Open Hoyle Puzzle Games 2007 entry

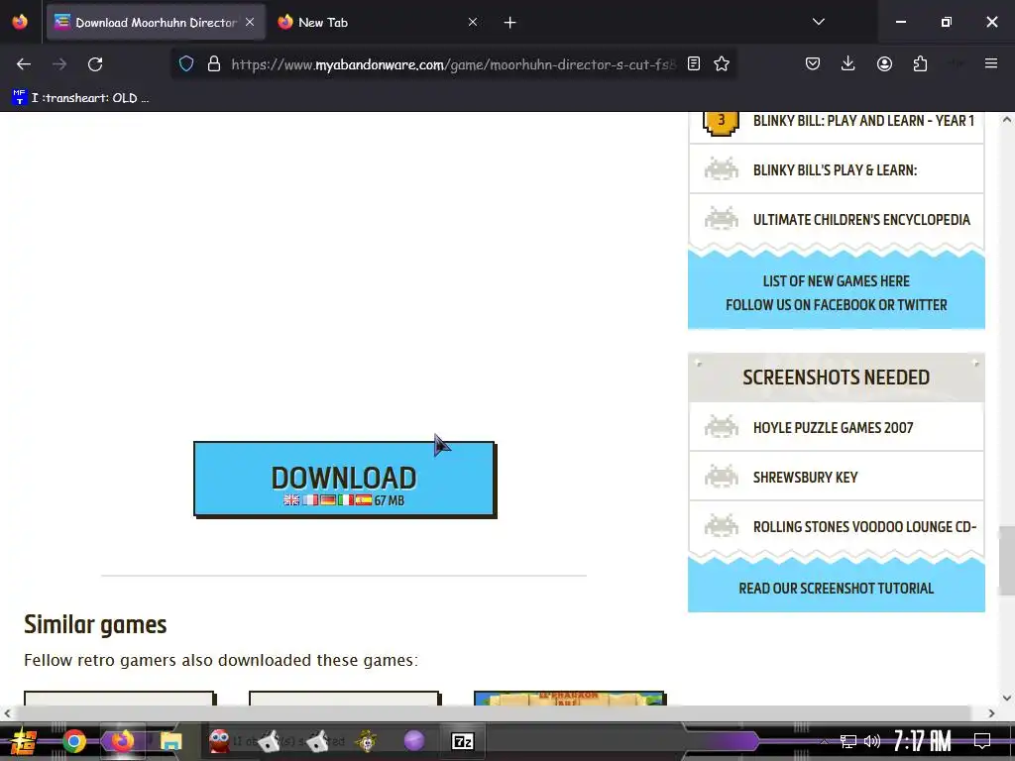pos(833,428)
